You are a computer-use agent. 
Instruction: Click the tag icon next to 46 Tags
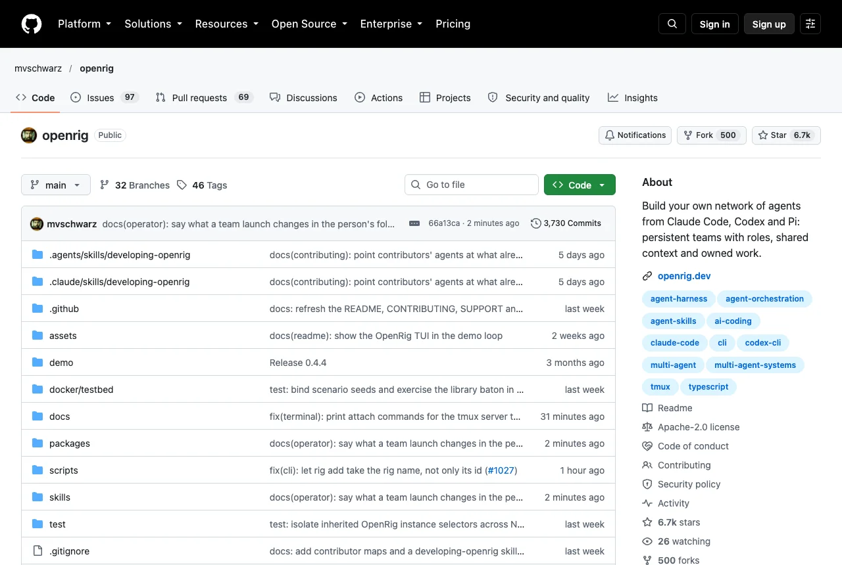pyautogui.click(x=182, y=185)
